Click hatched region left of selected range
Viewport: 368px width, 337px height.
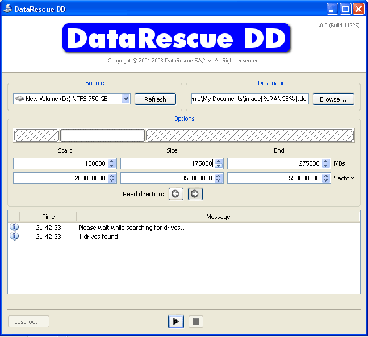click(36, 136)
